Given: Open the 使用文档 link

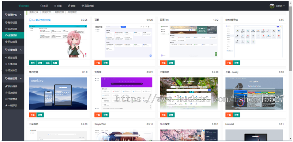Looking at the screenshot, I should point(46,12).
